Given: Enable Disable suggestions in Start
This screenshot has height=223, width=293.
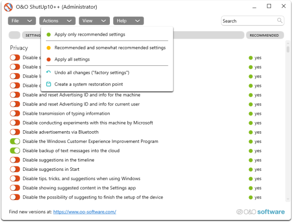Looking at the screenshot, I should point(15,169).
